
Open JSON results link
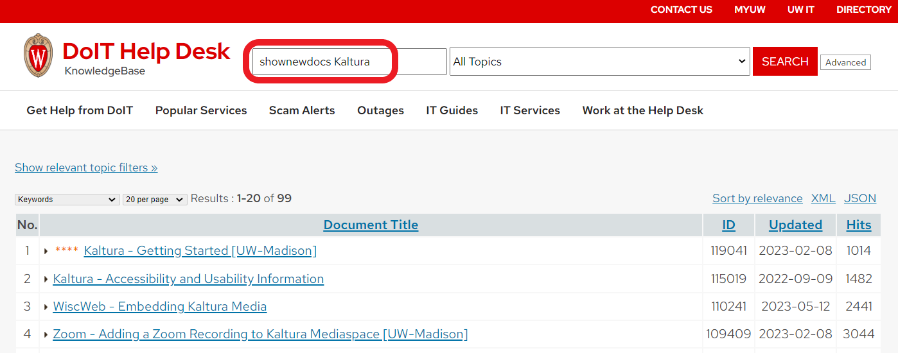tap(860, 198)
